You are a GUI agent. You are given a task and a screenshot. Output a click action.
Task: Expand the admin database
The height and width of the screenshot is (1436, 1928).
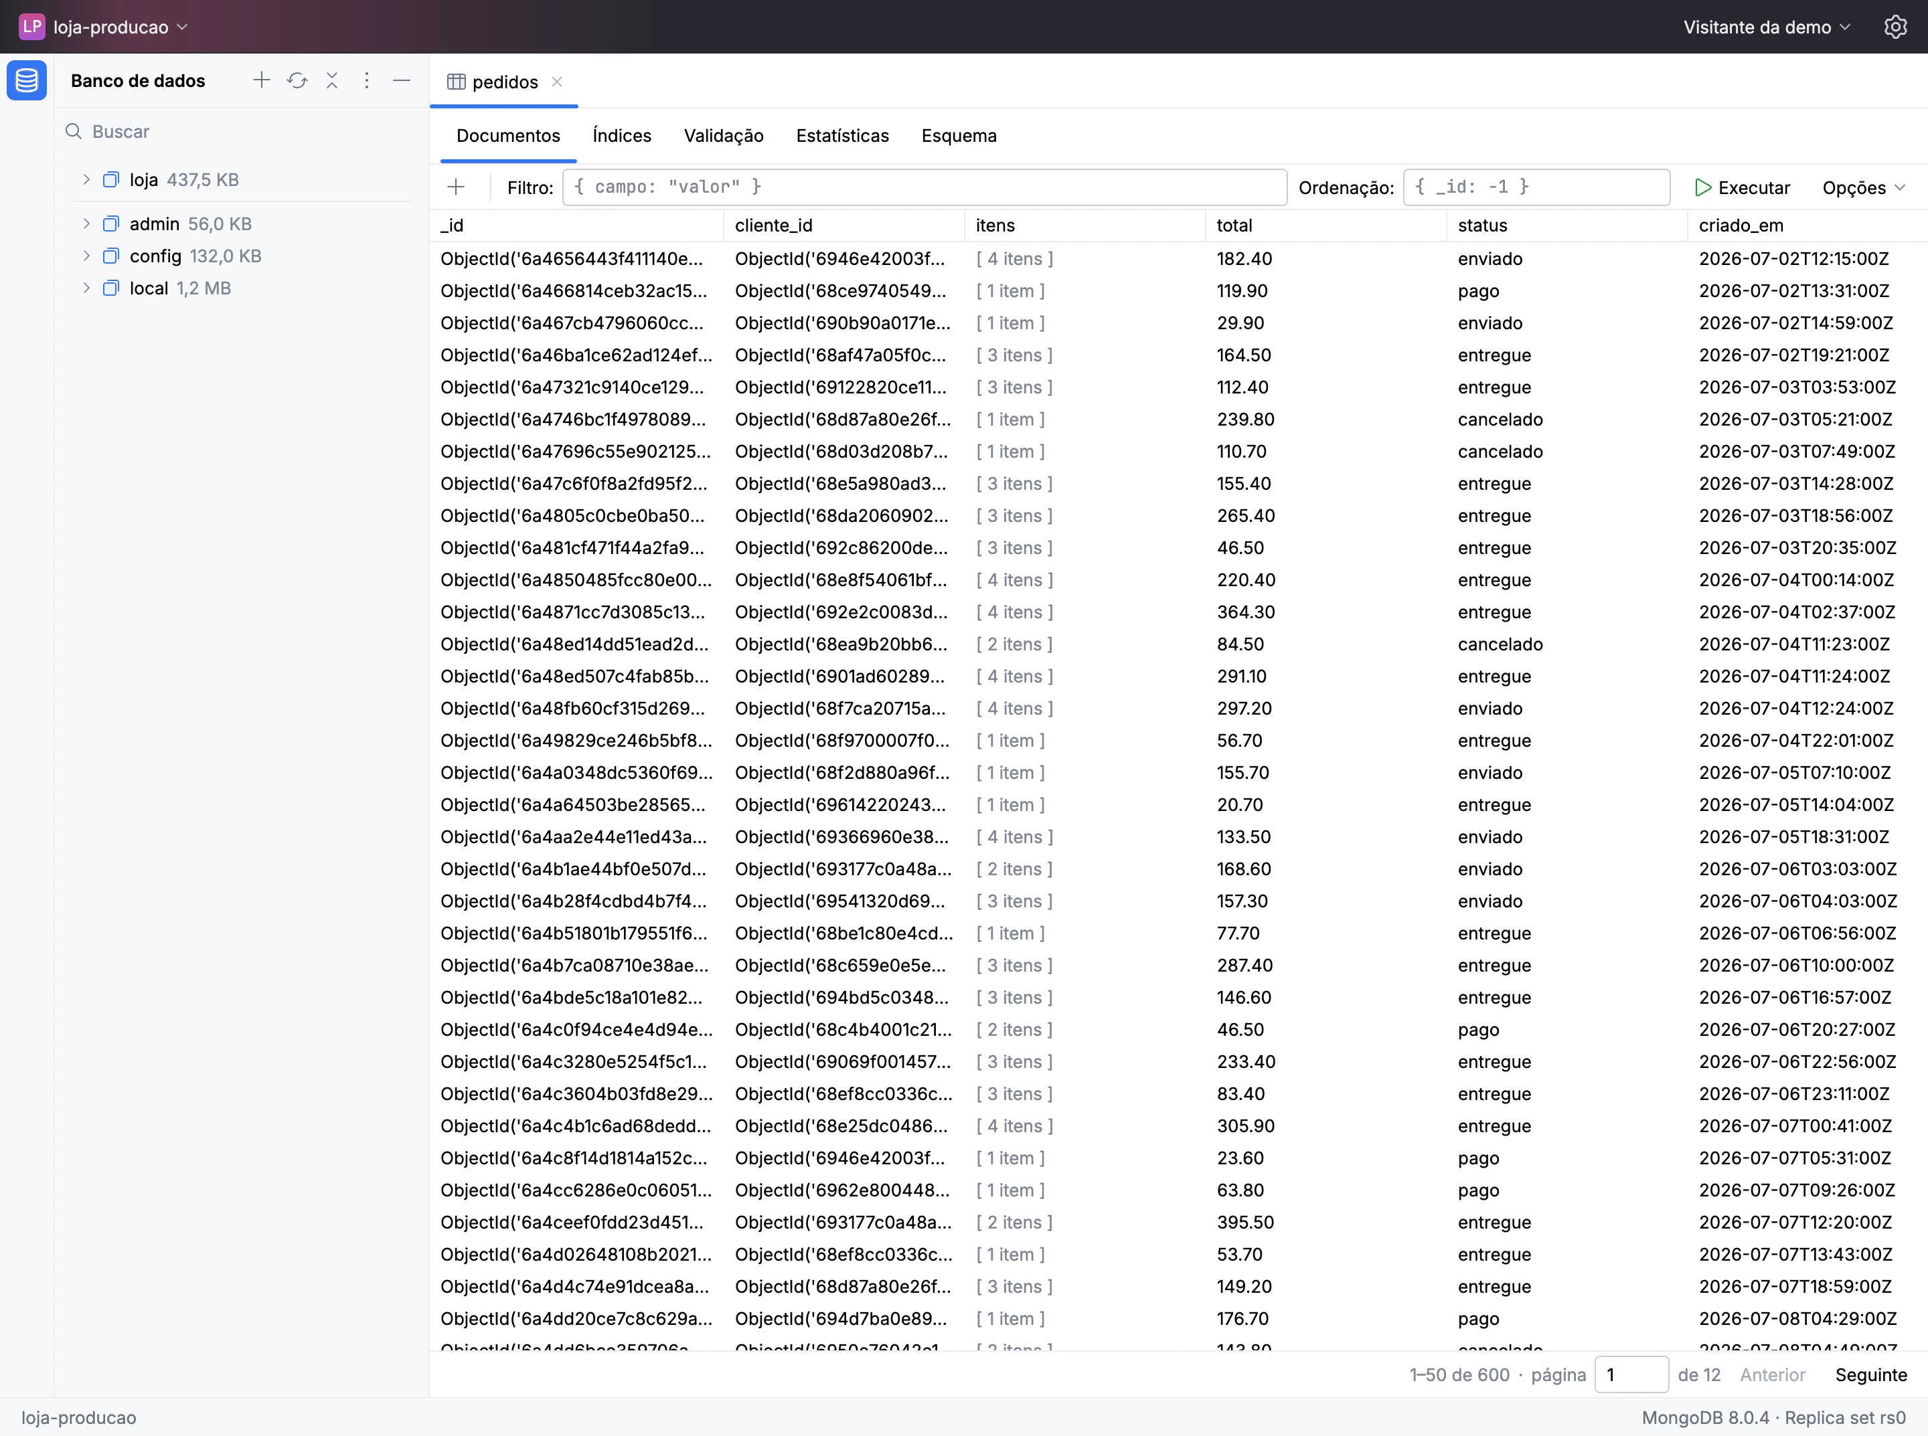(86, 224)
